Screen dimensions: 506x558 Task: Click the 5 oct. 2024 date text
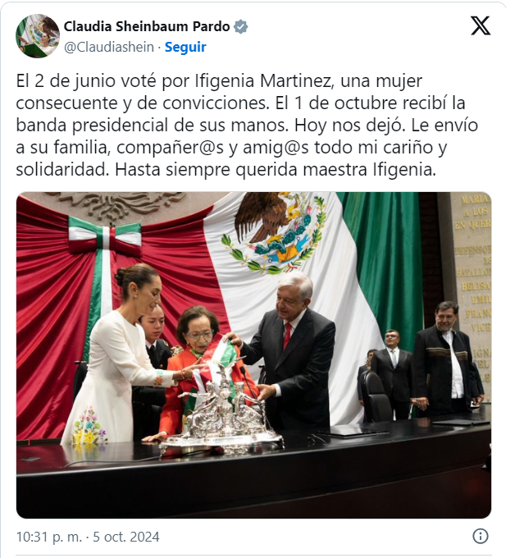(x=126, y=537)
